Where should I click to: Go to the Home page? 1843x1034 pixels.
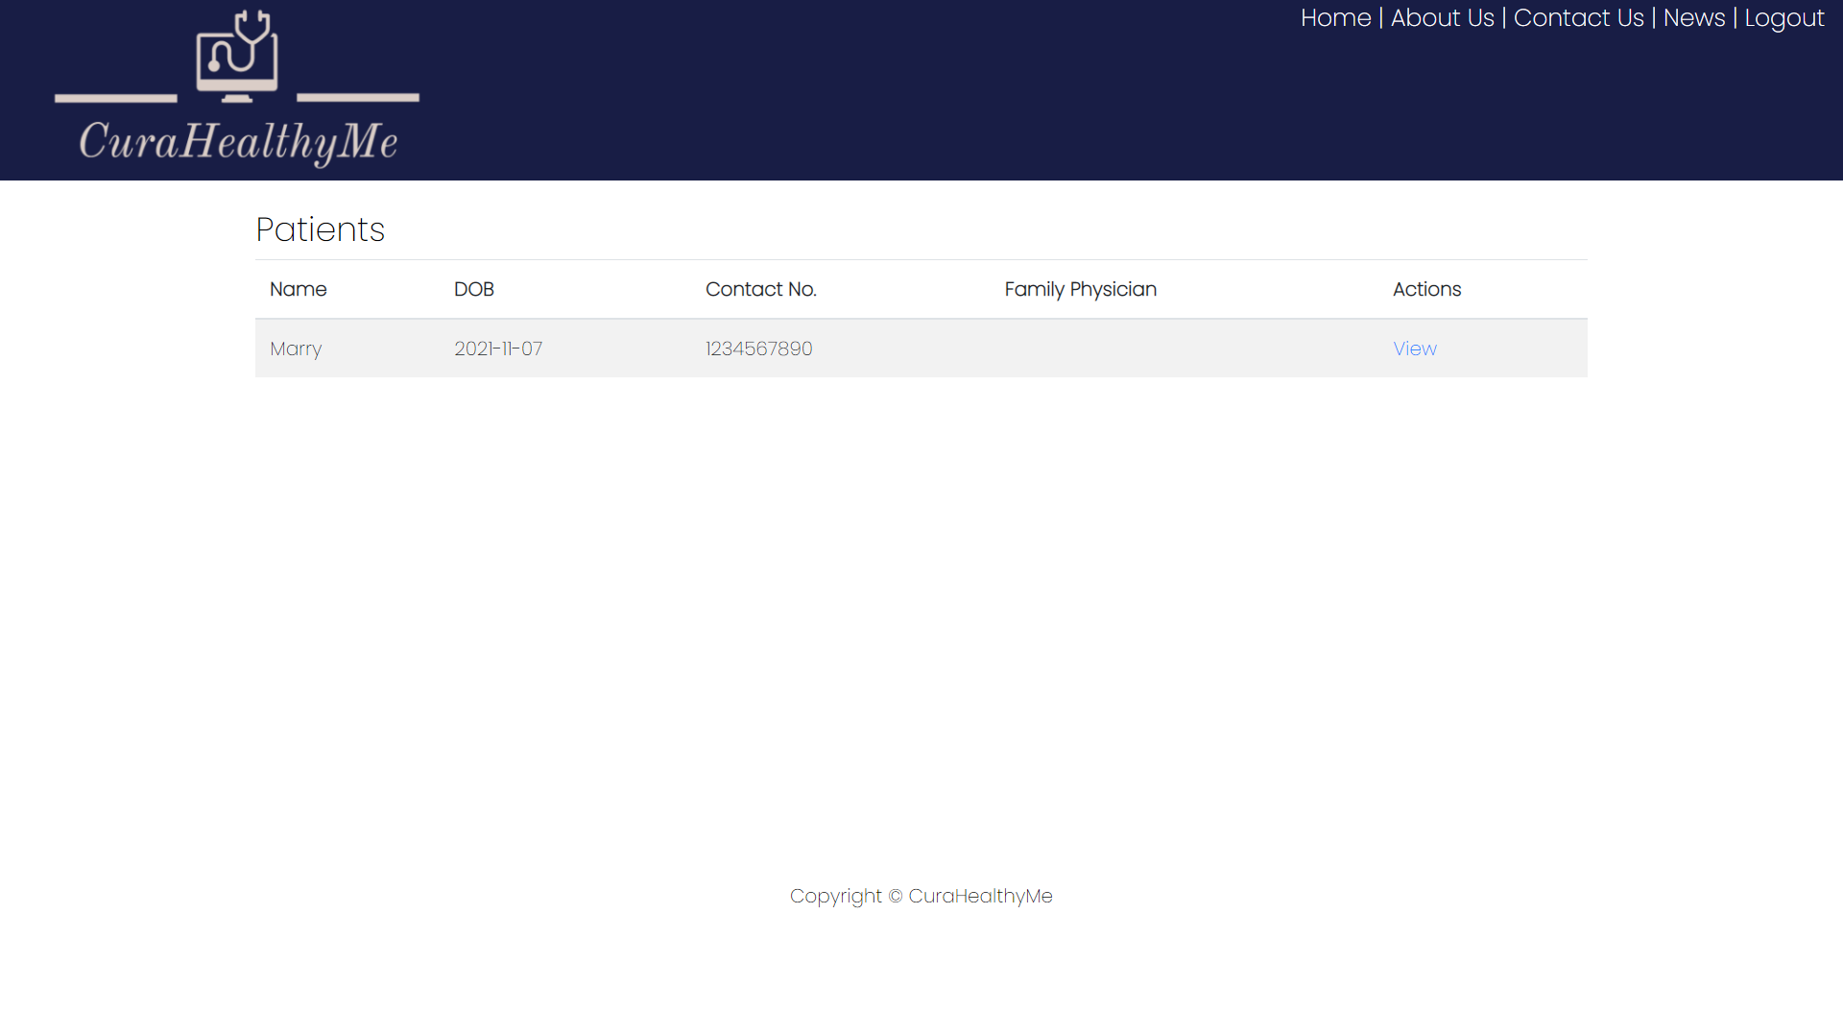click(1335, 18)
